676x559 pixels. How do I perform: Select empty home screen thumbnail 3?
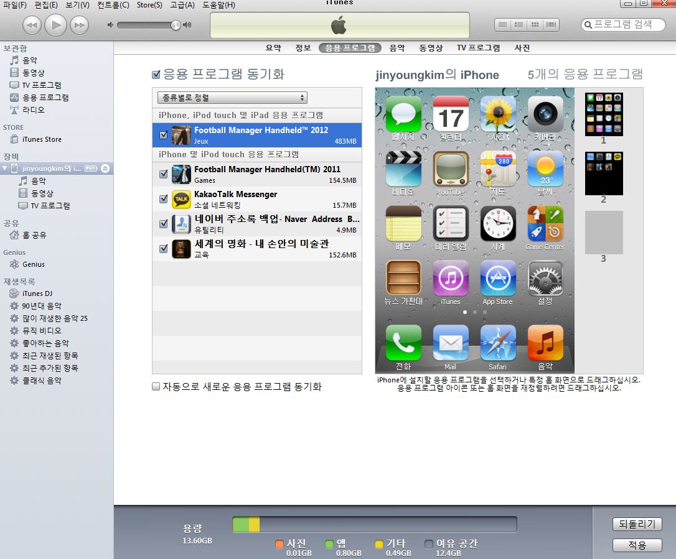click(604, 233)
